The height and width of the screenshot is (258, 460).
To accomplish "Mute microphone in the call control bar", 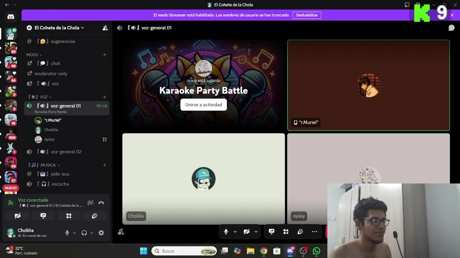I will [x=226, y=231].
